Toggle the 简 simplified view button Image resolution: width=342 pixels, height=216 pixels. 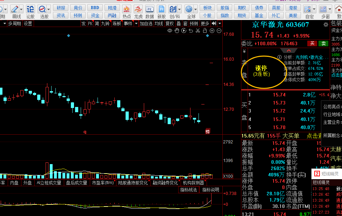point(97,23)
